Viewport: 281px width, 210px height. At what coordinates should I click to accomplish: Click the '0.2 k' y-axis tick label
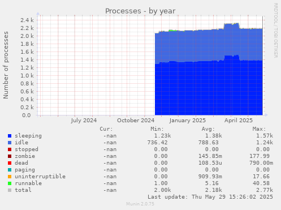[27, 108]
